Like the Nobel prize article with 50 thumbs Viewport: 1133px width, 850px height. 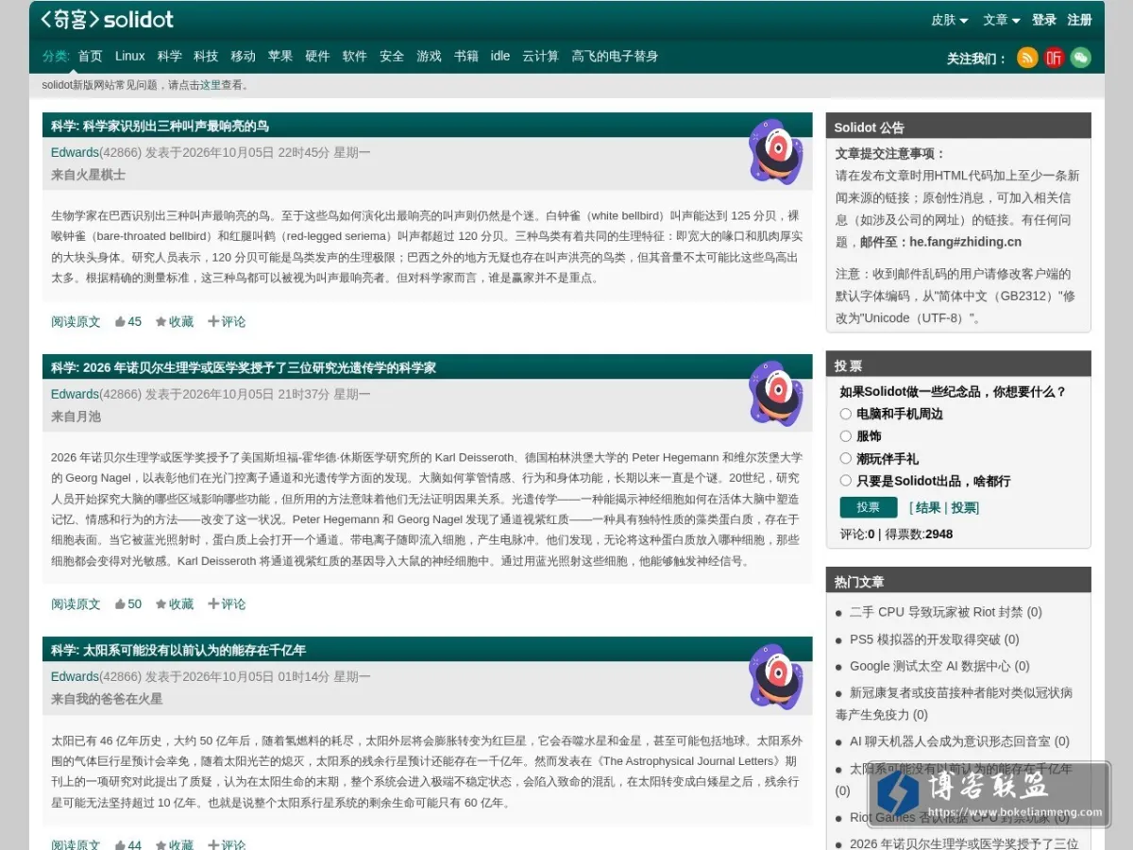click(128, 604)
